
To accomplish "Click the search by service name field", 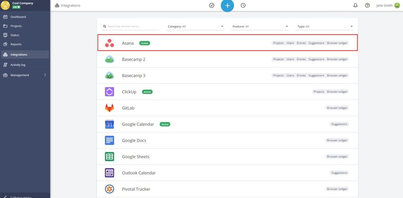I will click(130, 26).
